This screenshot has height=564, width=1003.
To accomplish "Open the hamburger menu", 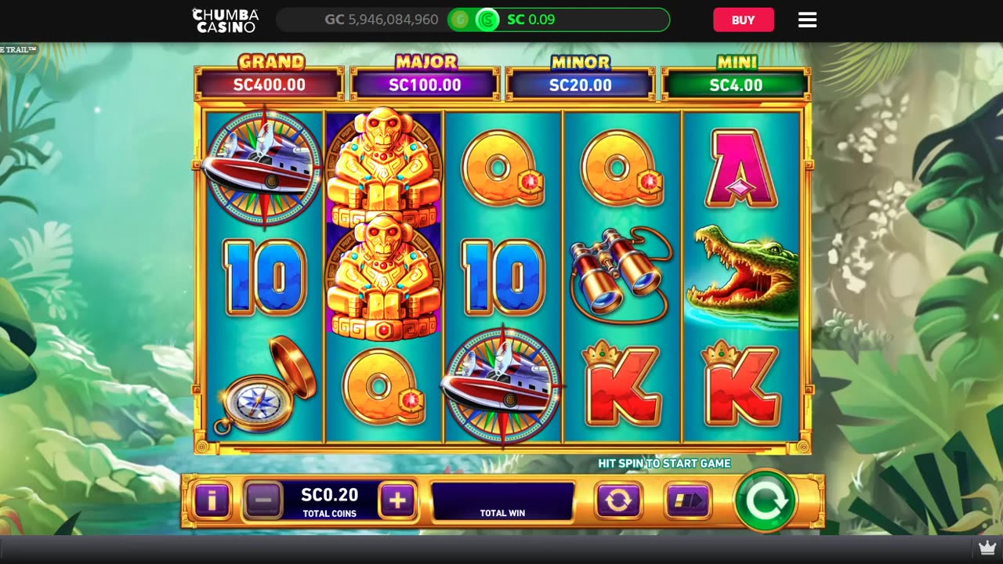I will coord(807,20).
